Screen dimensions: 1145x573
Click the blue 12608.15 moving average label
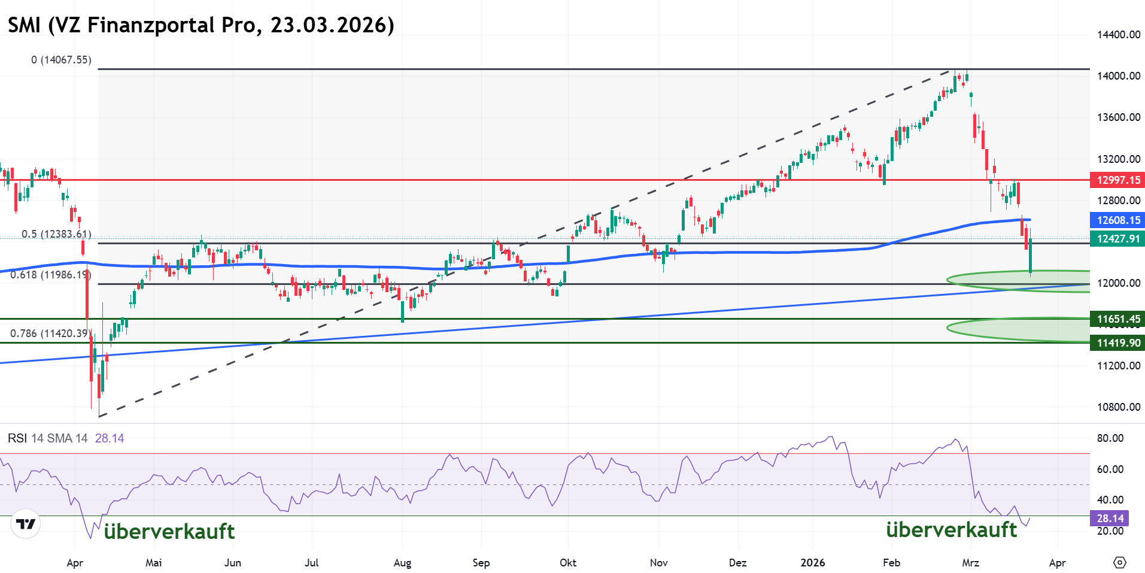coord(1117,220)
